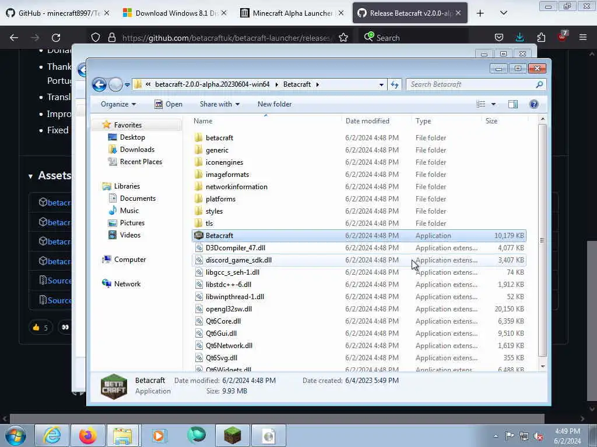Select the platforms folder
597x447 pixels.
tap(220, 199)
